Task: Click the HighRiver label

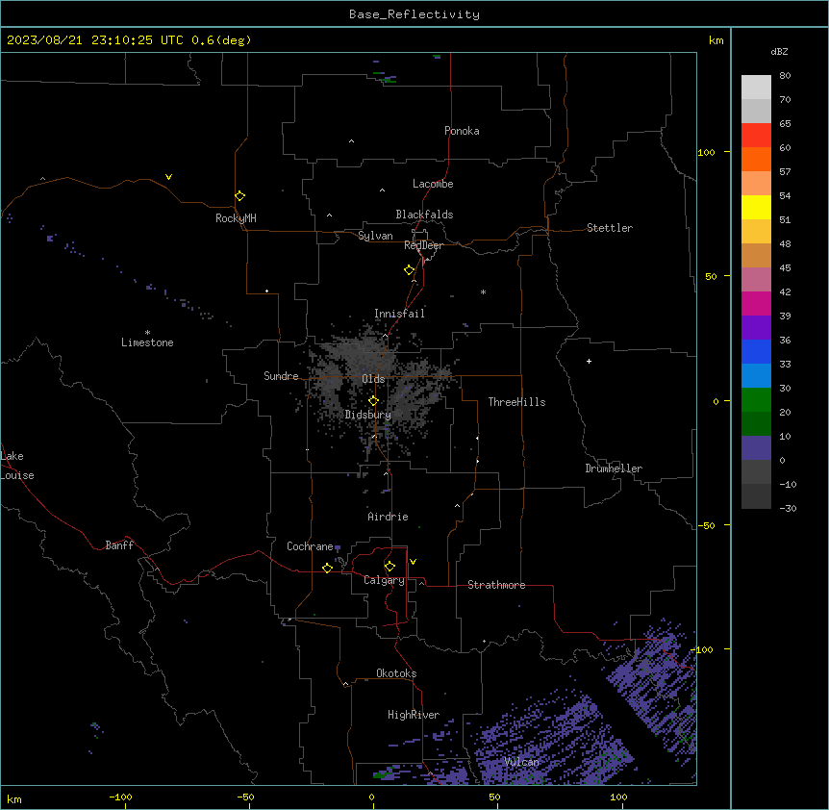Action: [414, 715]
